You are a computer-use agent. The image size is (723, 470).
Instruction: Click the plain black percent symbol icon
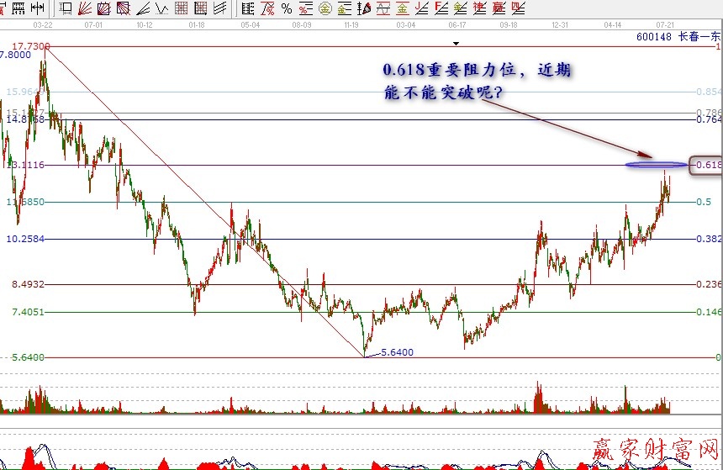[287, 8]
